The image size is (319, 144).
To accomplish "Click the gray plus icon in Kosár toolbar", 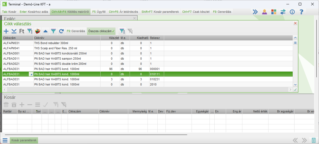I will pyautogui.click(x=22, y=105).
